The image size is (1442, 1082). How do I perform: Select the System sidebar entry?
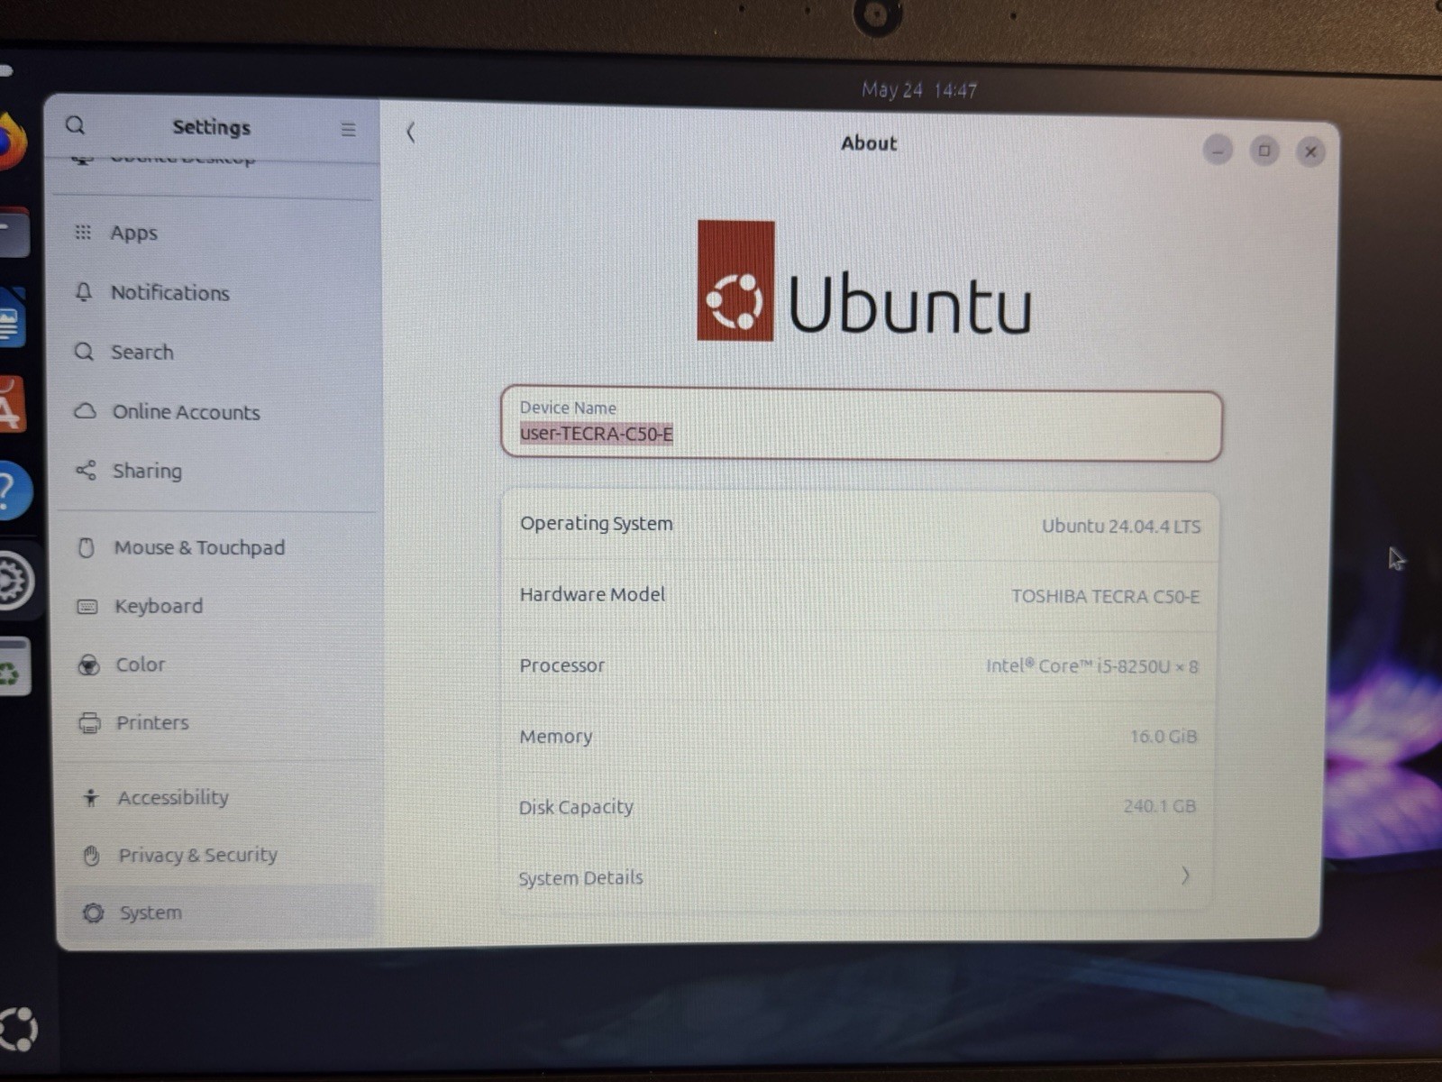point(219,912)
